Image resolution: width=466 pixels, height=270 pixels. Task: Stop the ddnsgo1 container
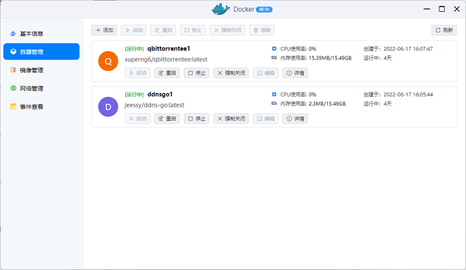click(196, 119)
